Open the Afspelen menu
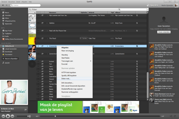Screen dimensions: 179x119 [x=25, y=2]
